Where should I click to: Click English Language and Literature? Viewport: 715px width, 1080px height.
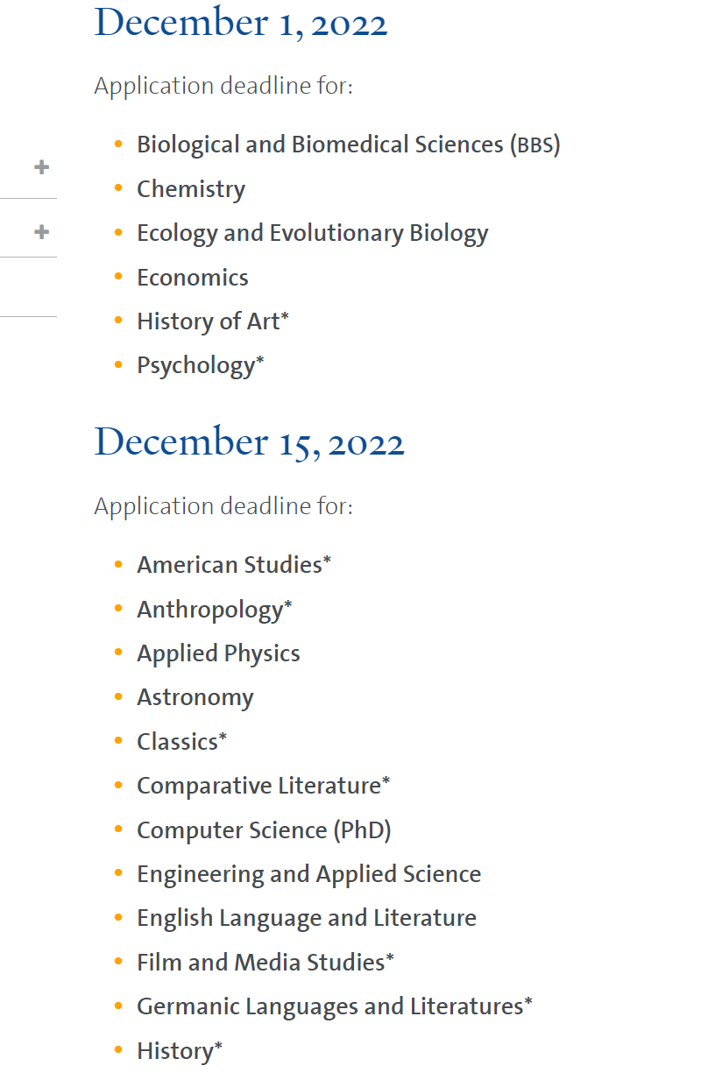tap(307, 918)
